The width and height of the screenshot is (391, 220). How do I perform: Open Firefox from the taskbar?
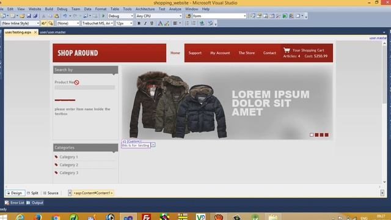pos(38,218)
